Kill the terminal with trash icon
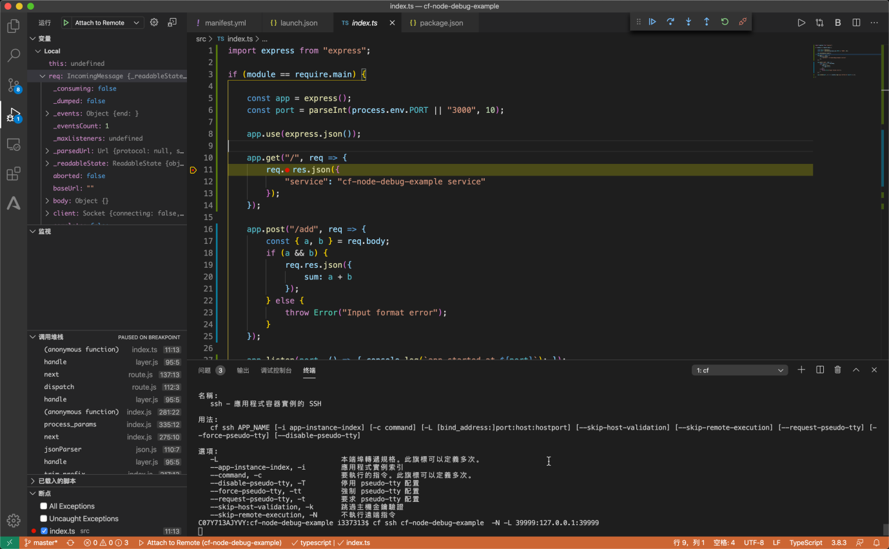Image resolution: width=889 pixels, height=549 pixels. click(837, 370)
